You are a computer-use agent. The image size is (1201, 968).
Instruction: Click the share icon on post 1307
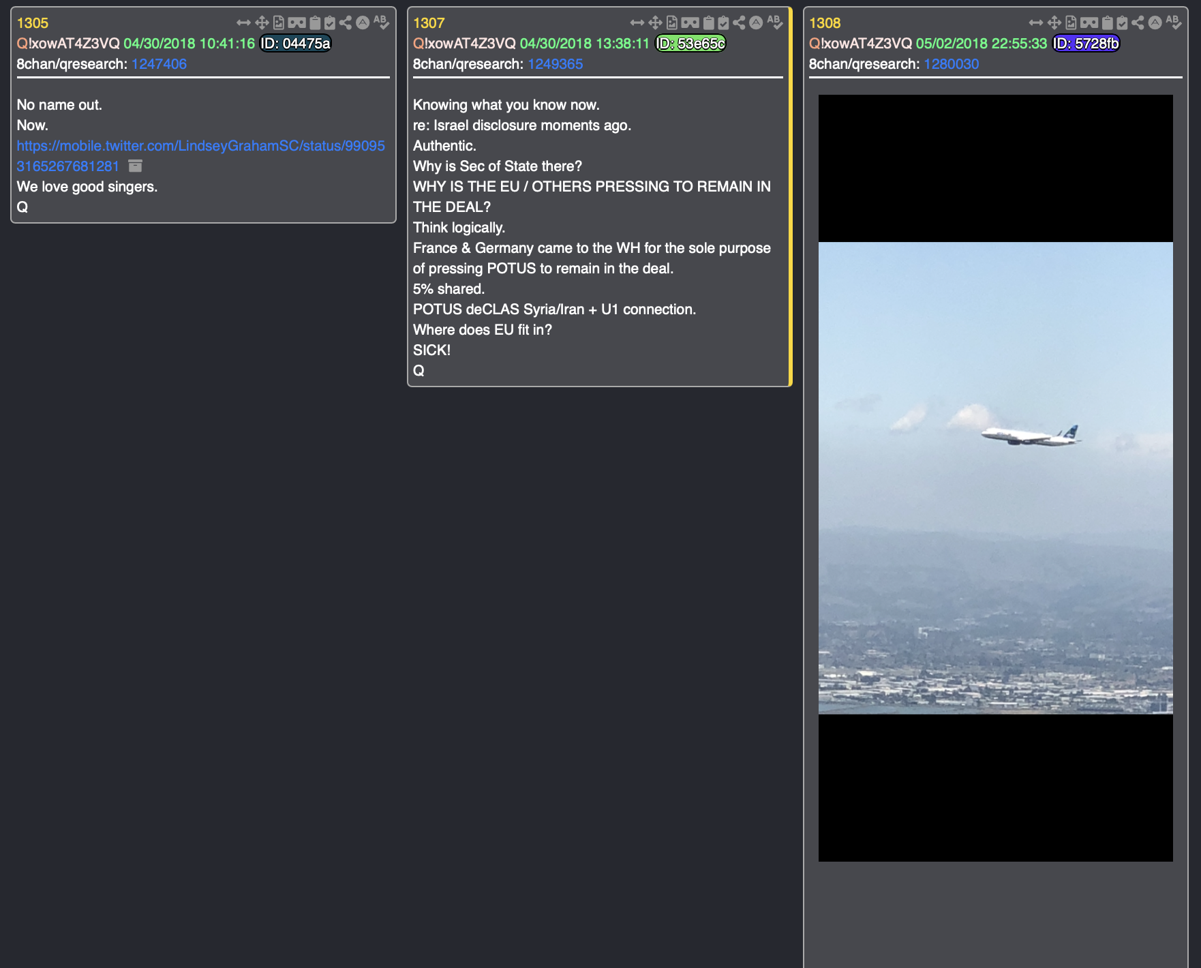[739, 22]
